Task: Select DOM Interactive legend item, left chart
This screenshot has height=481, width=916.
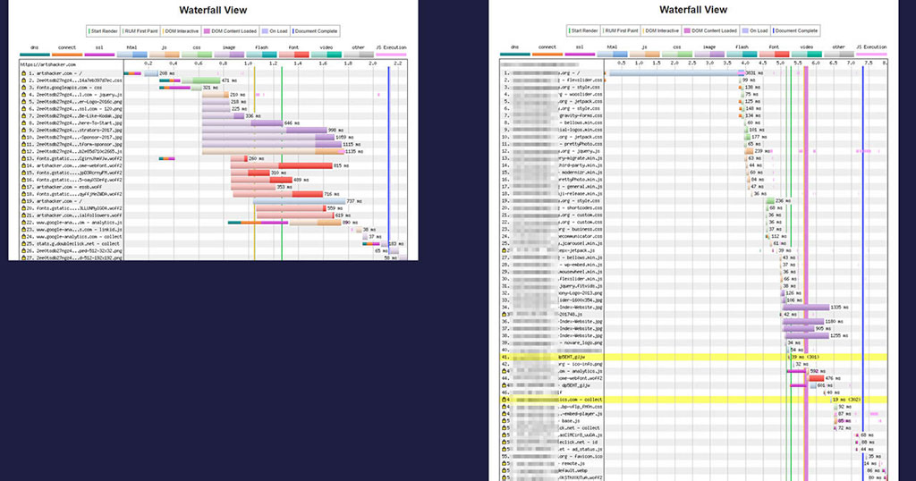Action: (181, 31)
